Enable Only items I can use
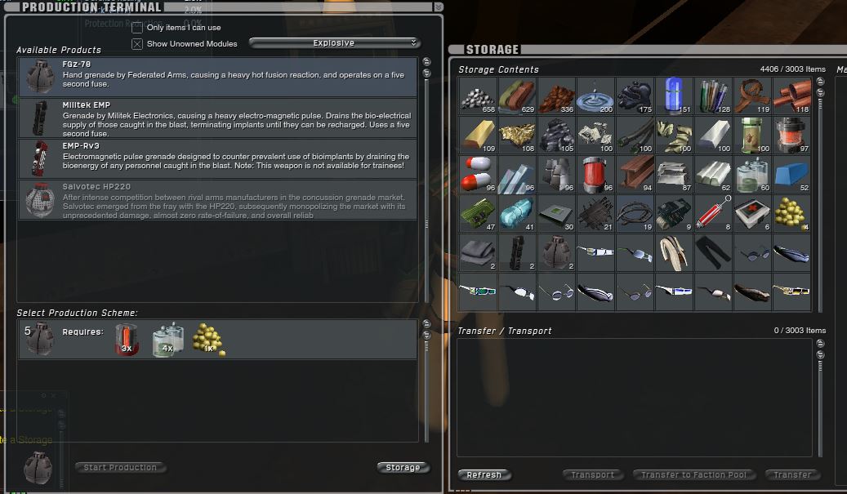The height and width of the screenshot is (494, 847). [137, 28]
